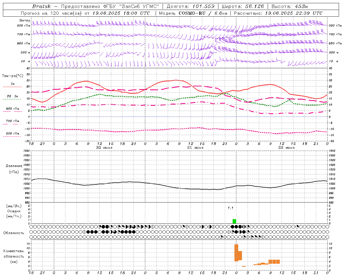Click the '(км)' unit in convective panel
The height and width of the screenshot is (275, 343).
(x=14, y=262)
